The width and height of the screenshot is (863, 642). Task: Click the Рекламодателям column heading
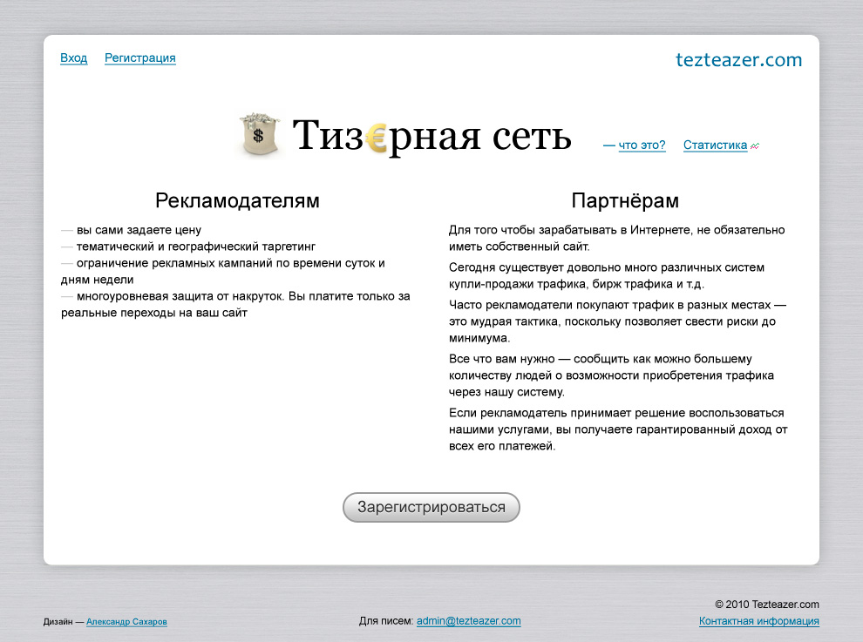pyautogui.click(x=237, y=200)
